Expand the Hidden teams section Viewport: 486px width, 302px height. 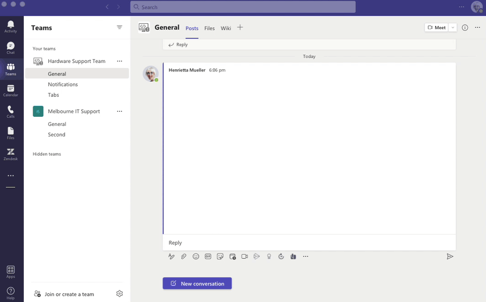(47, 154)
